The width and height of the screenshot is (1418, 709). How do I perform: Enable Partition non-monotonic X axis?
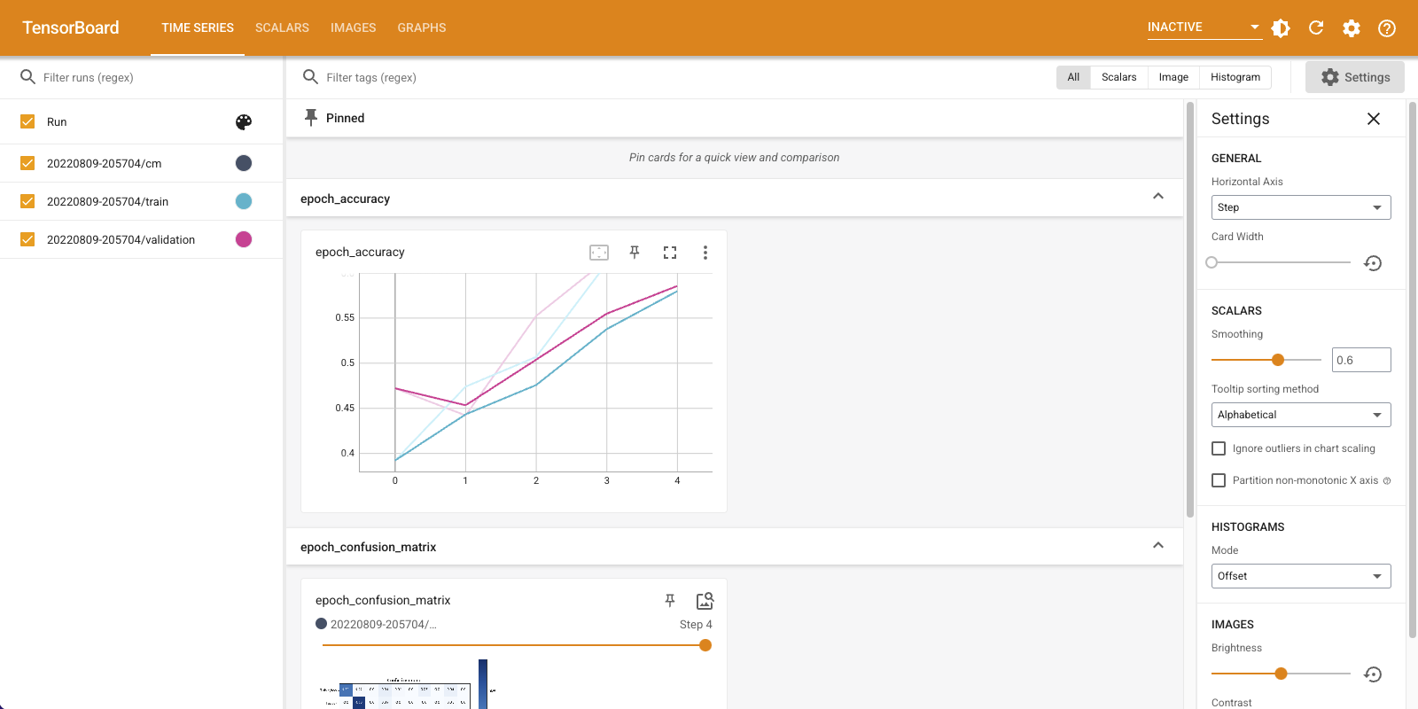pyautogui.click(x=1219, y=480)
